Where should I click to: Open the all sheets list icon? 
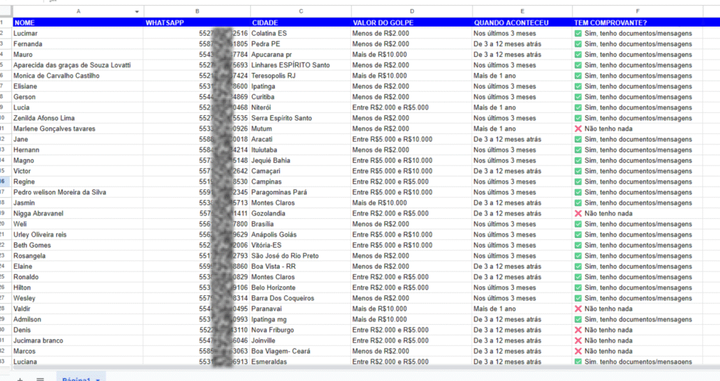point(40,379)
